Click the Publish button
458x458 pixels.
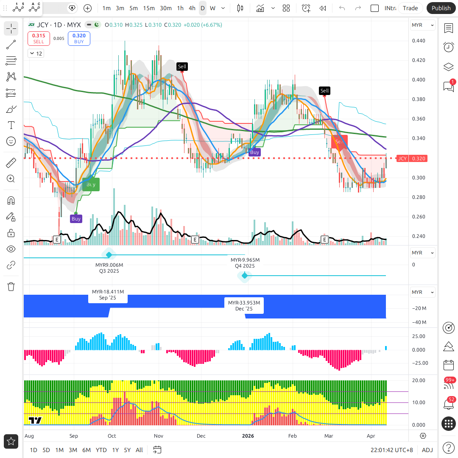(441, 8)
